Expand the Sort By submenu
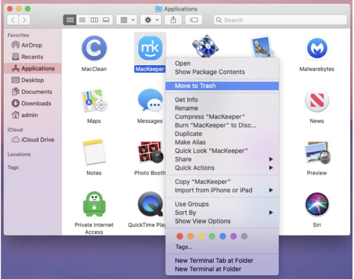The width and height of the screenshot is (354, 279). (x=222, y=213)
